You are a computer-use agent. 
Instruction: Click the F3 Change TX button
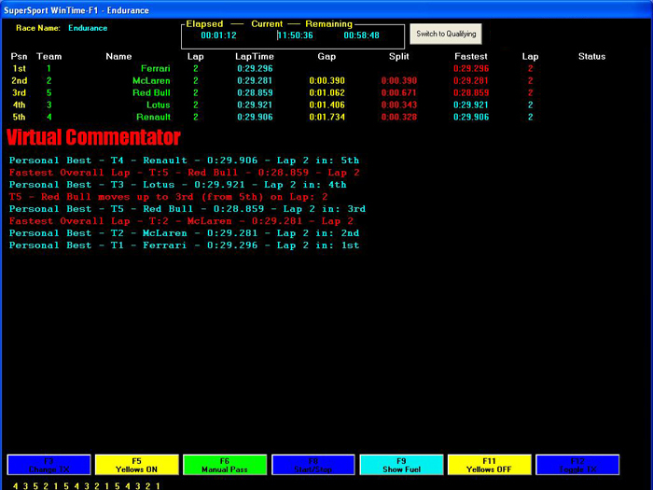(x=49, y=465)
